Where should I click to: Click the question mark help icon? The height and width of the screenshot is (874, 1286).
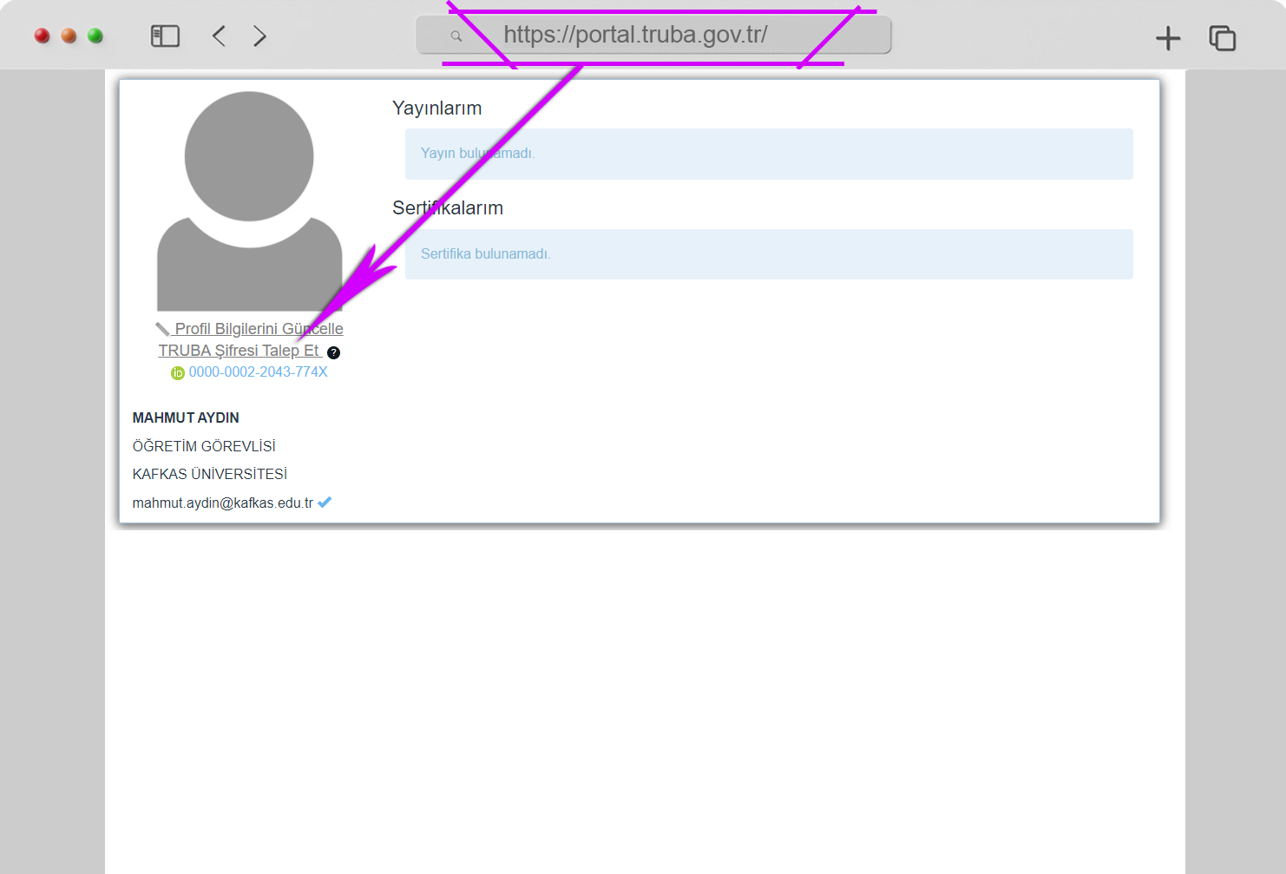[333, 352]
